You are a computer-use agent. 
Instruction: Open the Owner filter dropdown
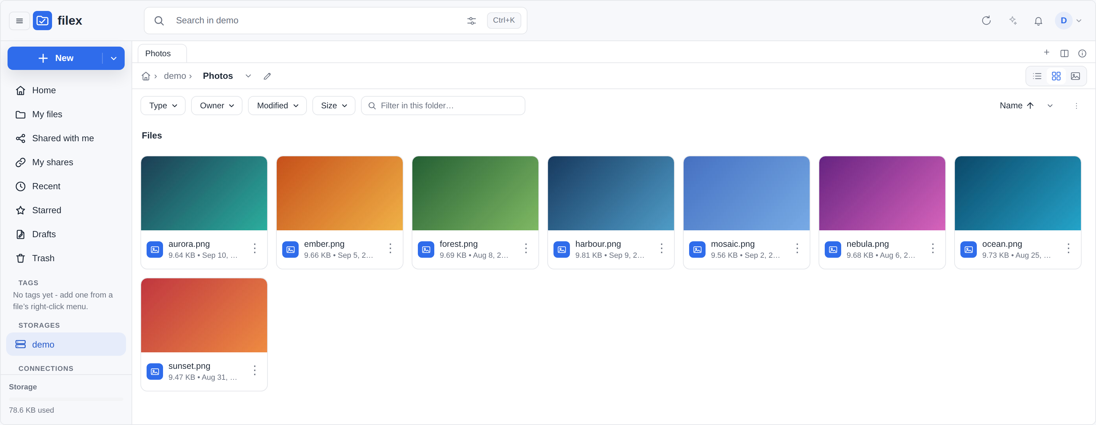pos(216,106)
